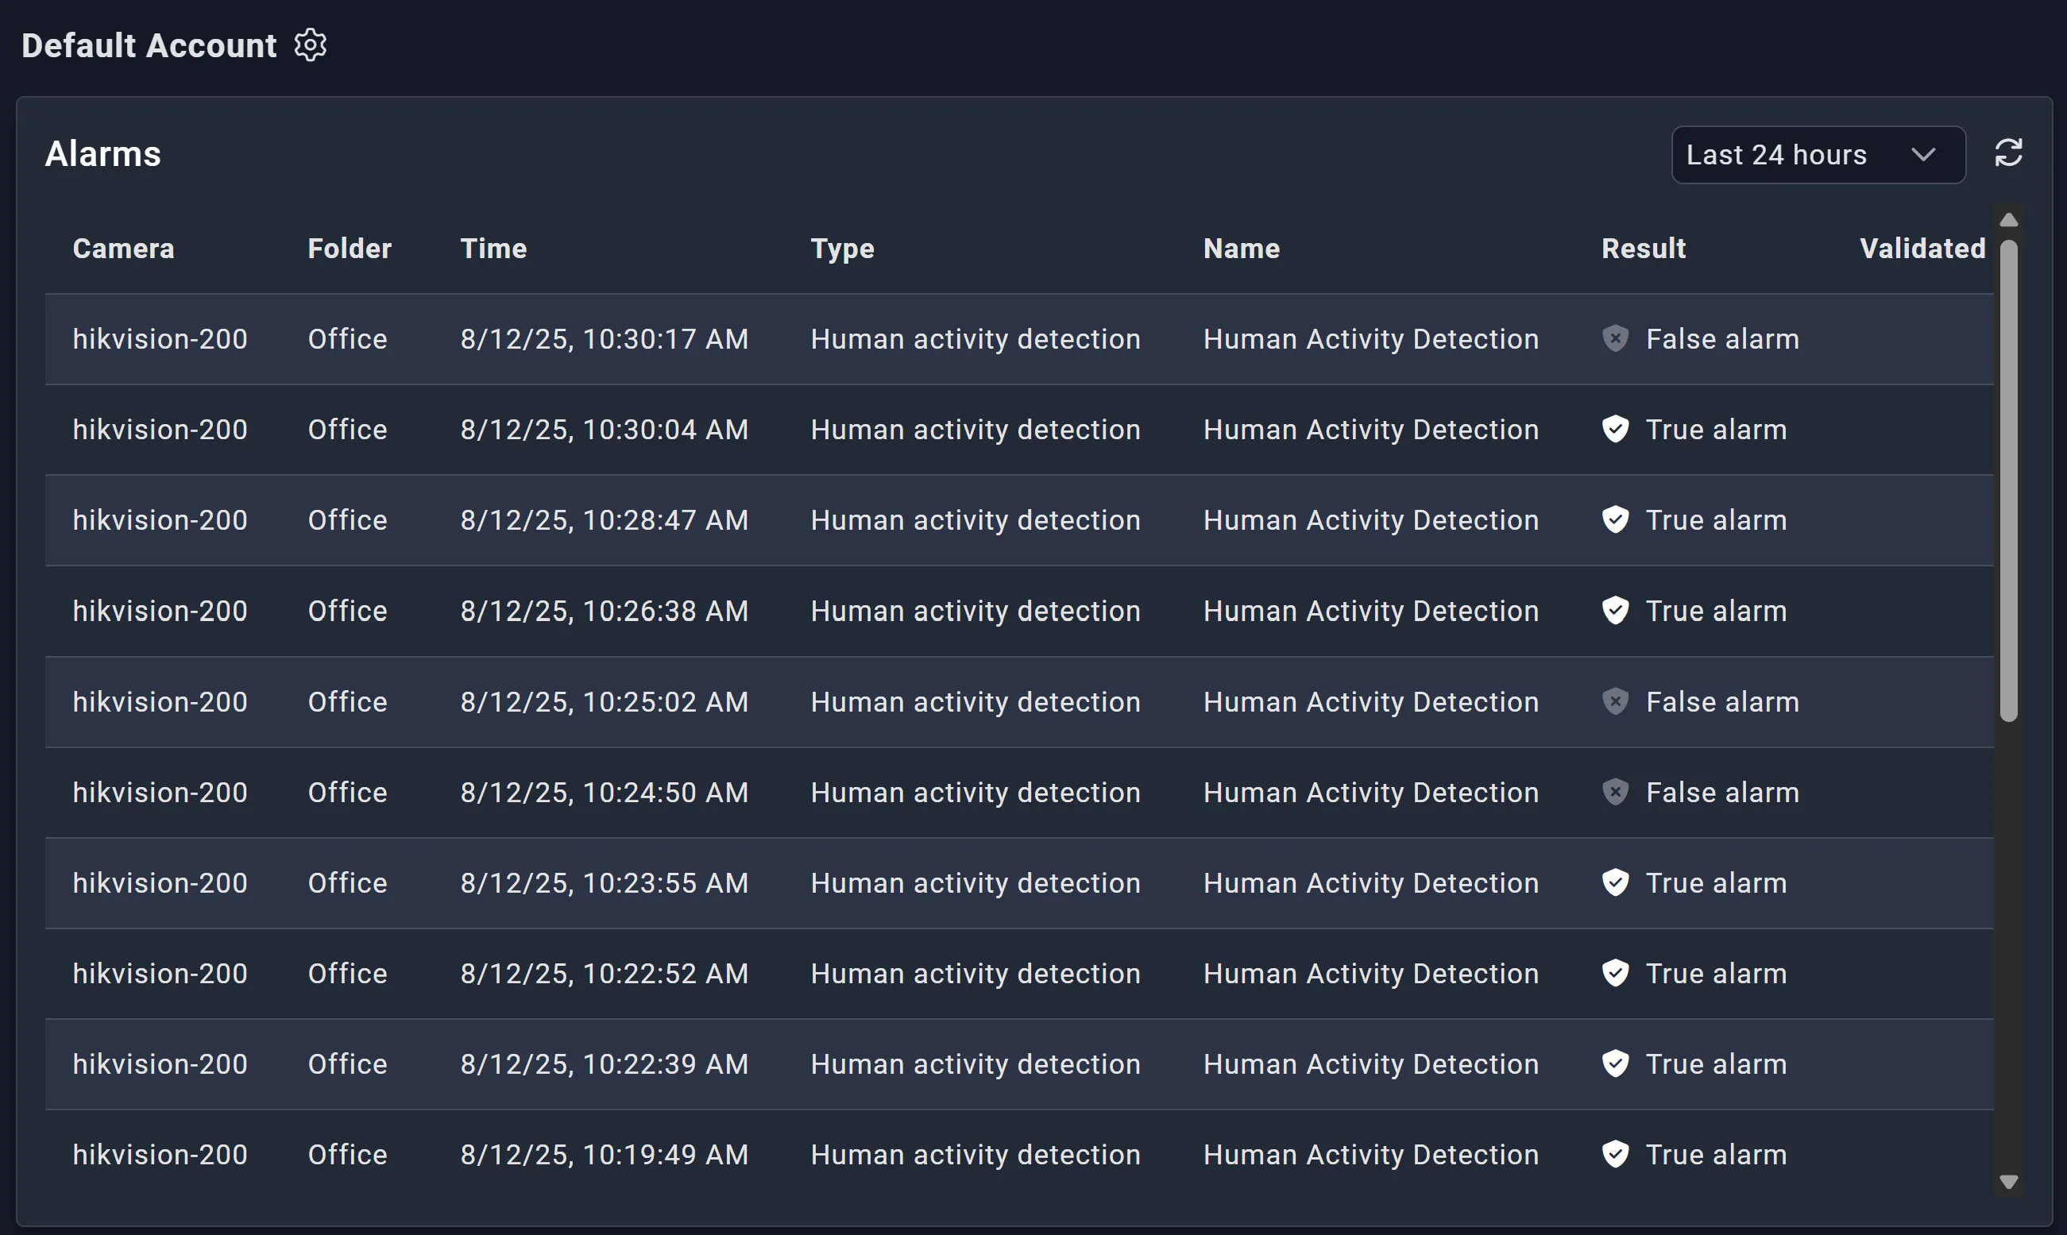Click the false alarm shield icon for 10:25:02 AM

coord(1615,701)
